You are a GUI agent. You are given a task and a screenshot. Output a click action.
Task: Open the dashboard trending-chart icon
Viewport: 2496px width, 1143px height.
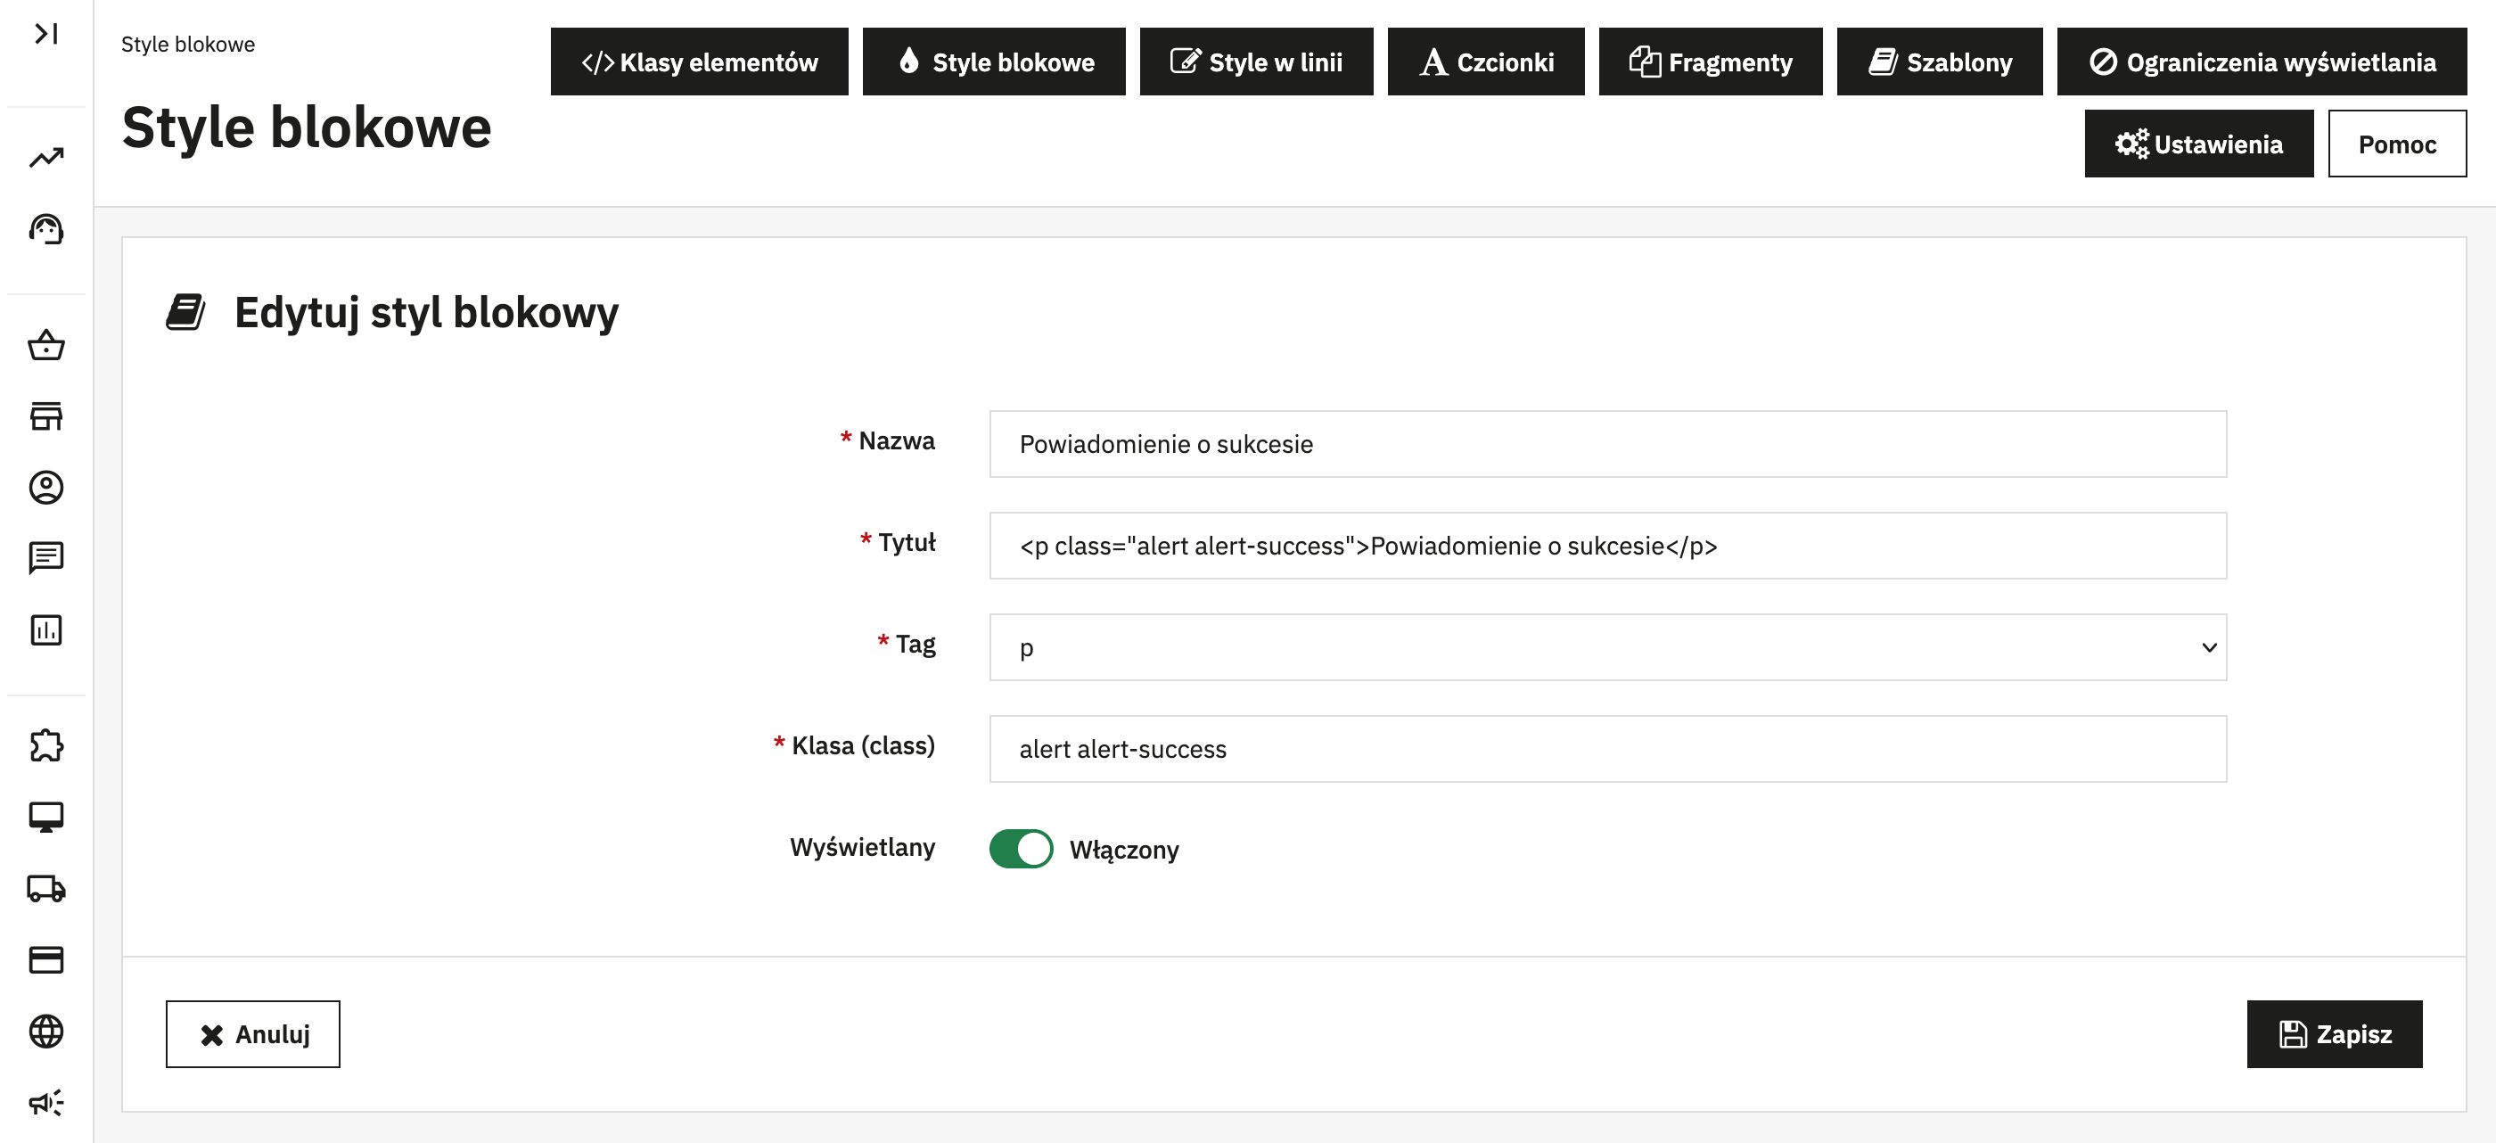click(x=45, y=157)
